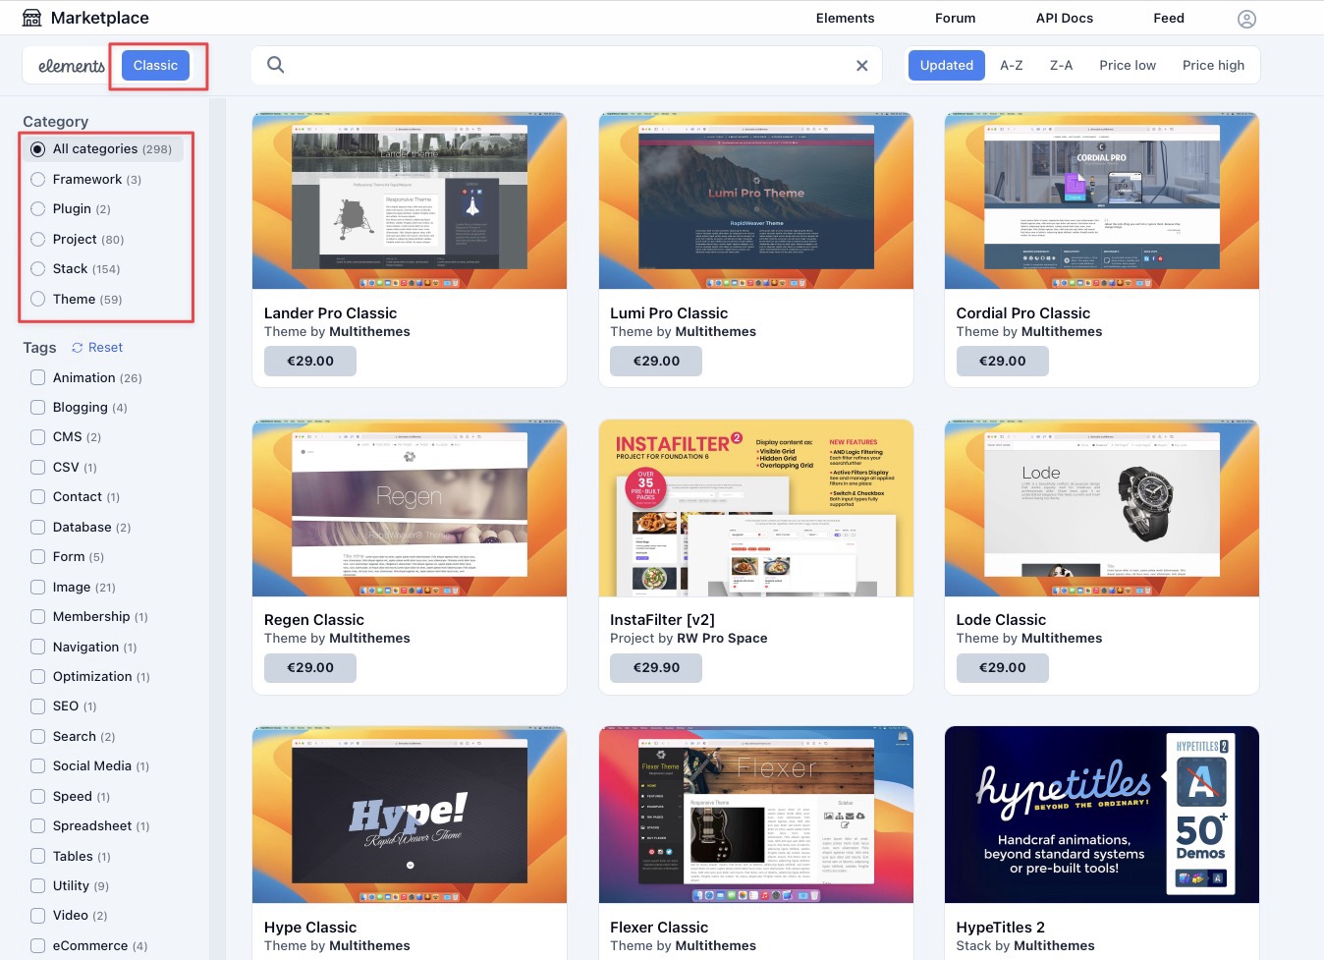Filter by the Stack category radio button

click(x=38, y=269)
